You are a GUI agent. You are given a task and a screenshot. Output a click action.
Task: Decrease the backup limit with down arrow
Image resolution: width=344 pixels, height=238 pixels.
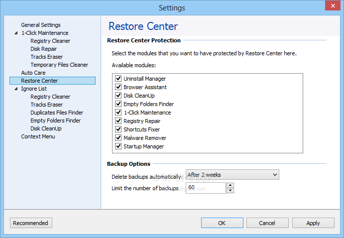click(230, 191)
